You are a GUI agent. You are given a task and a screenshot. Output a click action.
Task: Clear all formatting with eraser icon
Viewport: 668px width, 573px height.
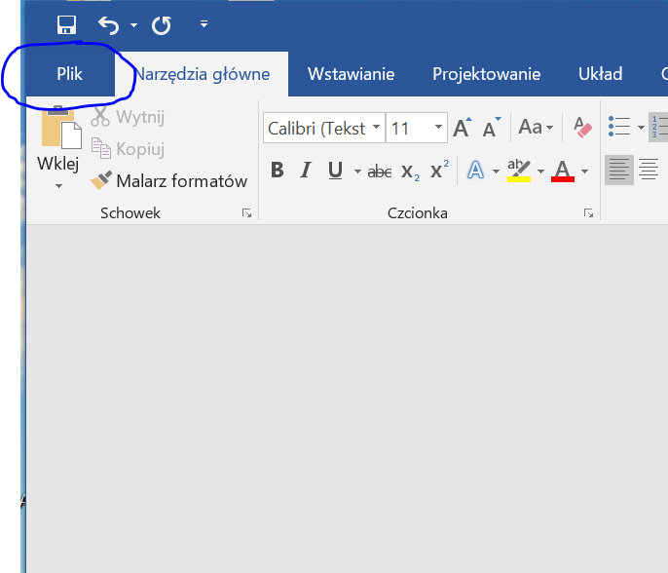coord(582,127)
